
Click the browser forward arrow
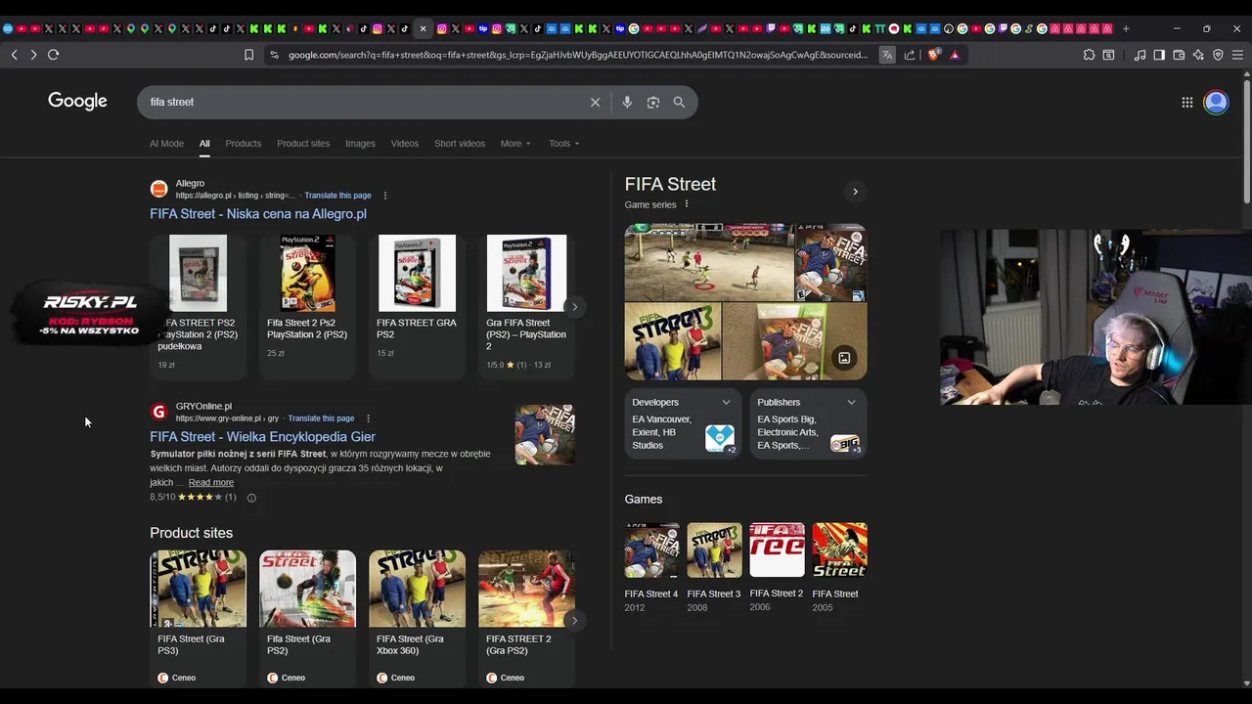tap(33, 55)
